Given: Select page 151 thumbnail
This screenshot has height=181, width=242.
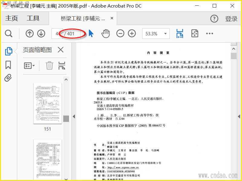Looking at the screenshot, I should pyautogui.click(x=47, y=103).
